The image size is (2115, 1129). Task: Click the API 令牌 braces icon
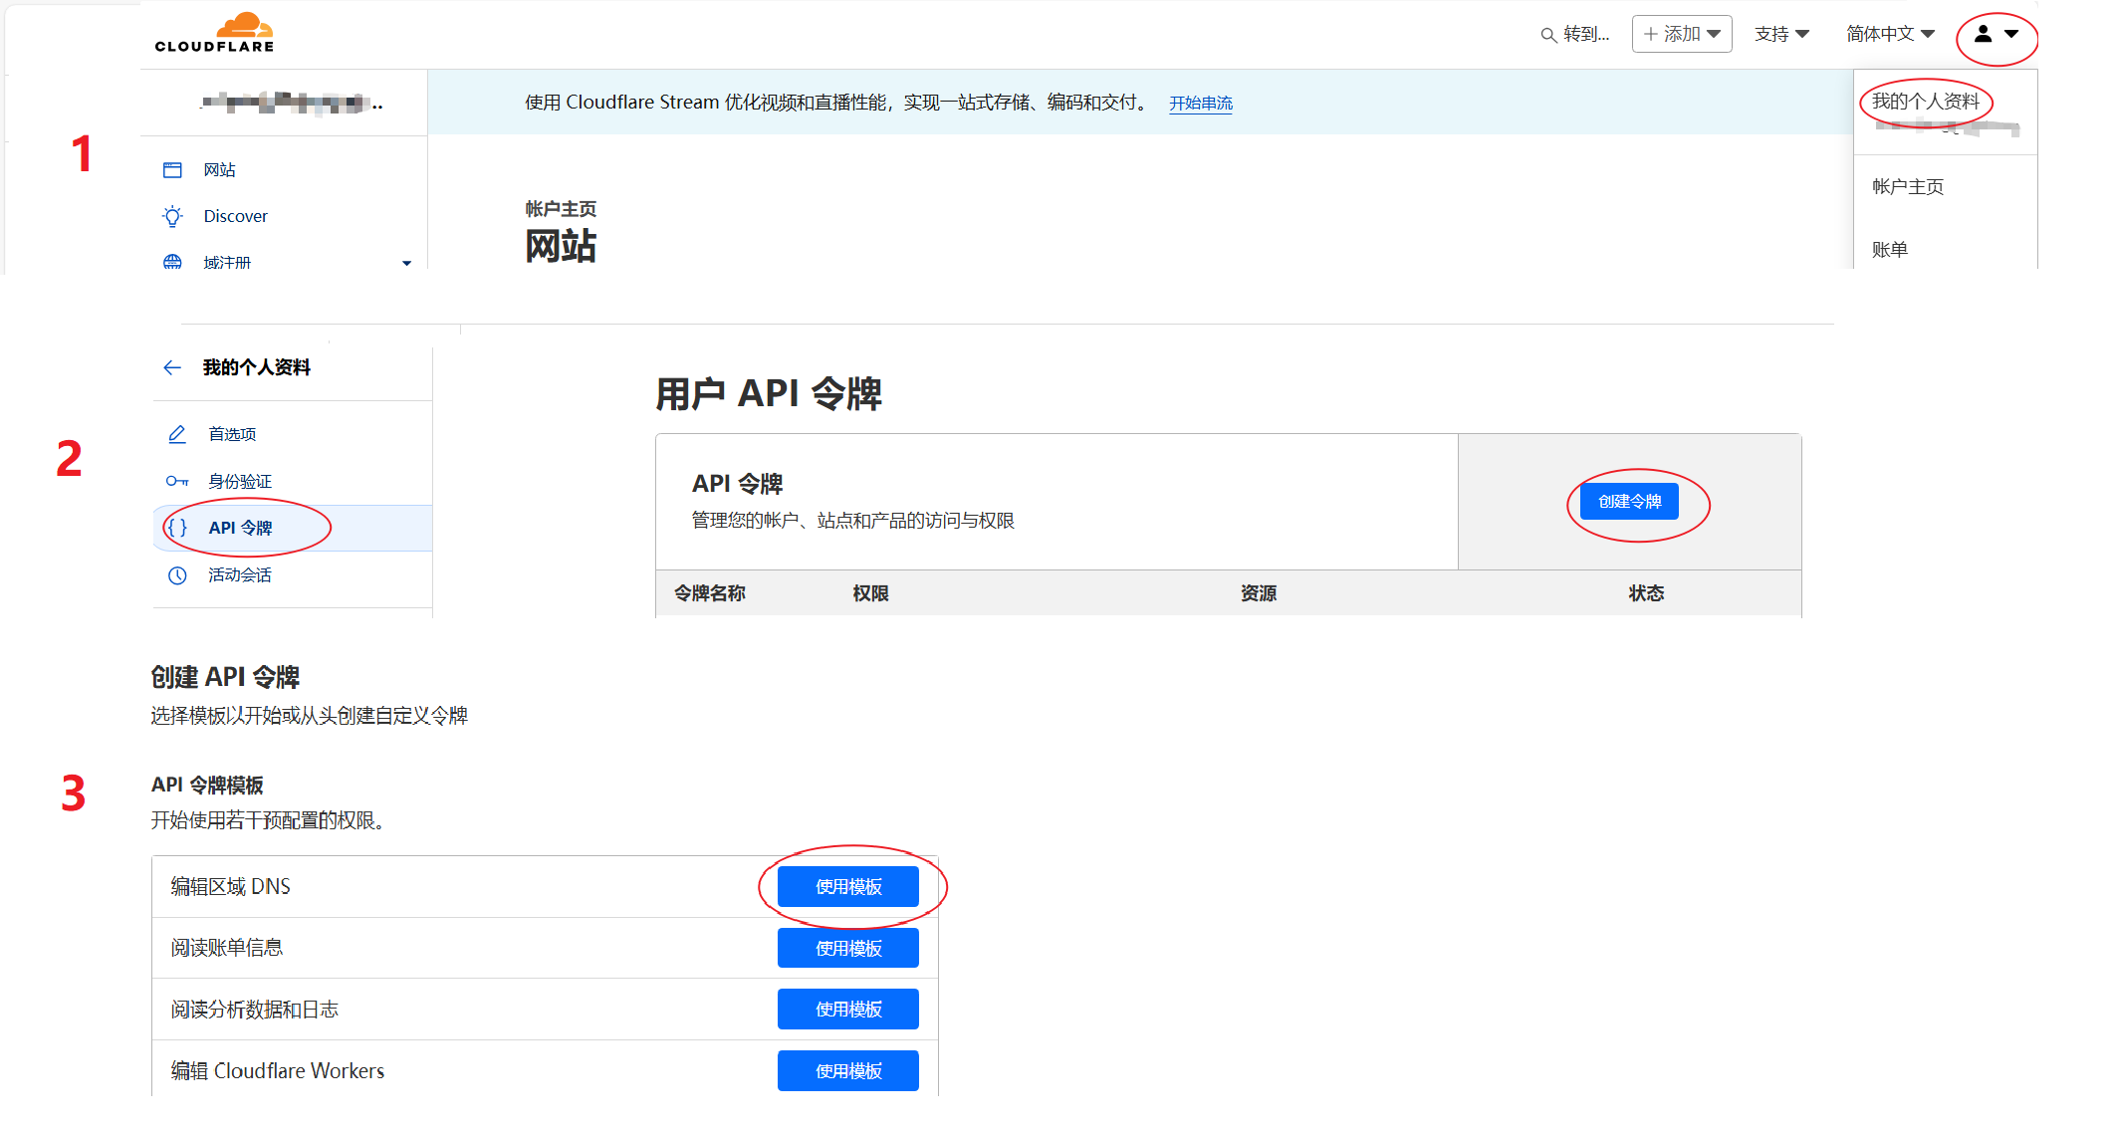click(177, 528)
